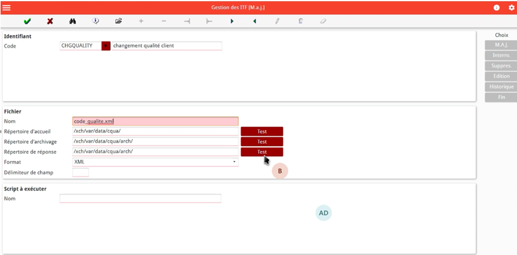Click the plus add toolbar icon
Screen dimensions: 517x255
pos(141,21)
